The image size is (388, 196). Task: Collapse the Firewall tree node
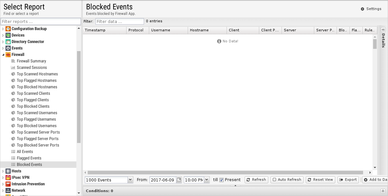(3, 55)
